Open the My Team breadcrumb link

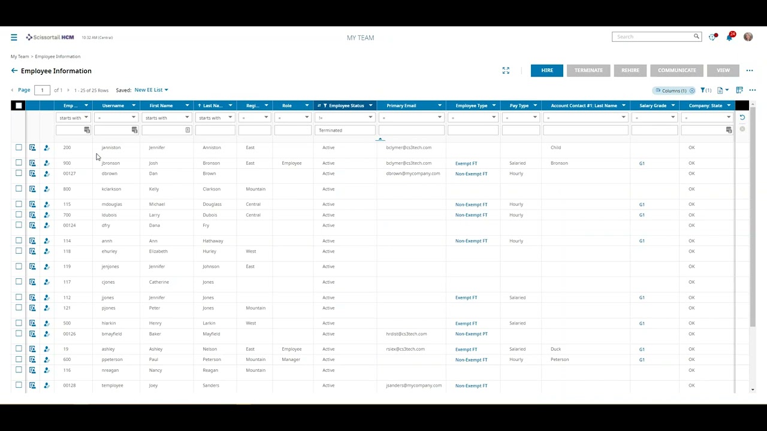click(x=20, y=56)
